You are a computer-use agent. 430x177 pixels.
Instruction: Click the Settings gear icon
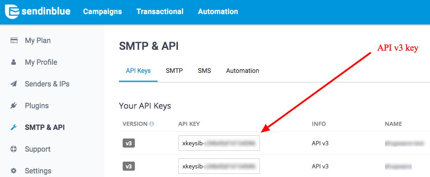pos(14,171)
